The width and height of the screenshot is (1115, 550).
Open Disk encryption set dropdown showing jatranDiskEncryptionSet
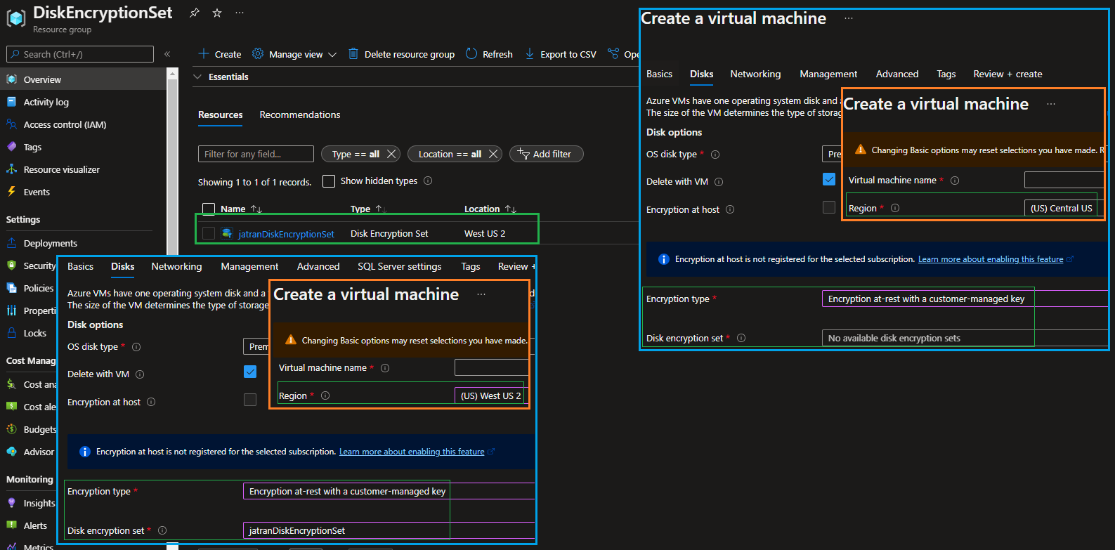[389, 530]
